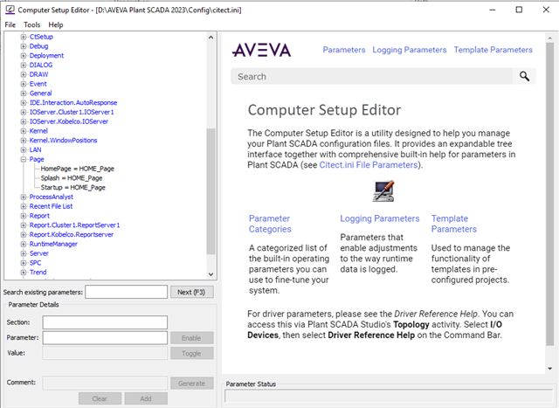The width and height of the screenshot is (559, 408).
Task: Click the search magnifier icon in help pane
Action: click(x=524, y=76)
